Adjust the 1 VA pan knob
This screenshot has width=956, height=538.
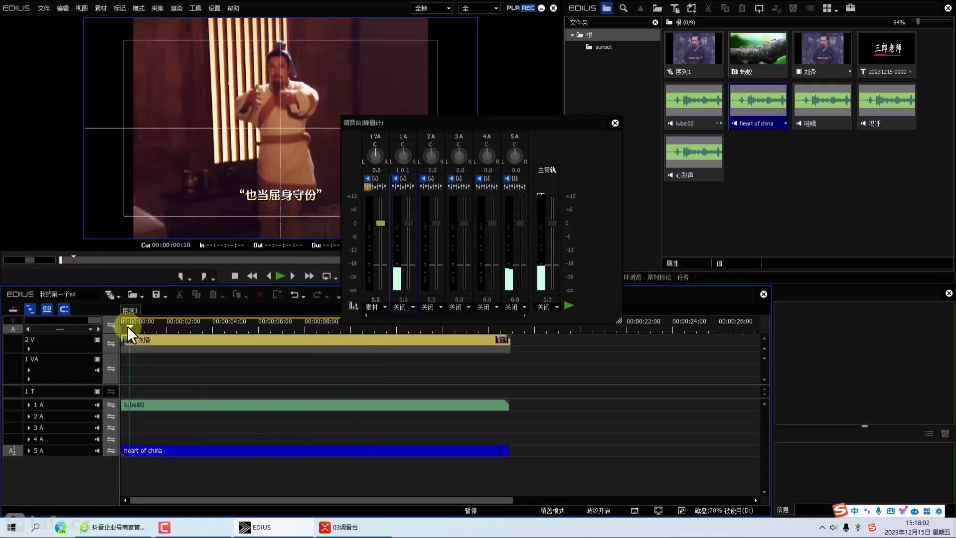(x=375, y=155)
